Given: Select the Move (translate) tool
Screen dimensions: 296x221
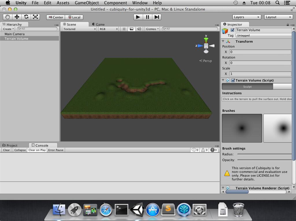Looking at the screenshot, I should [17, 17].
